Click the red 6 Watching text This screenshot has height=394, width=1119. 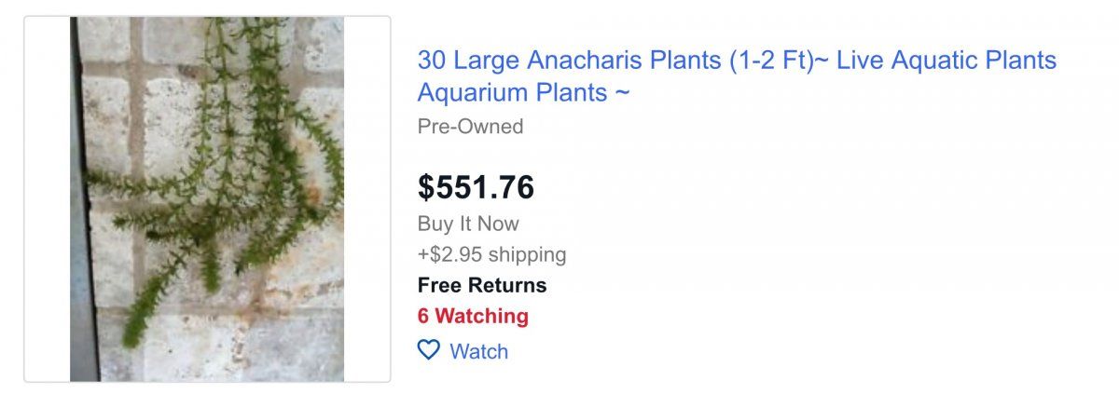point(473,316)
